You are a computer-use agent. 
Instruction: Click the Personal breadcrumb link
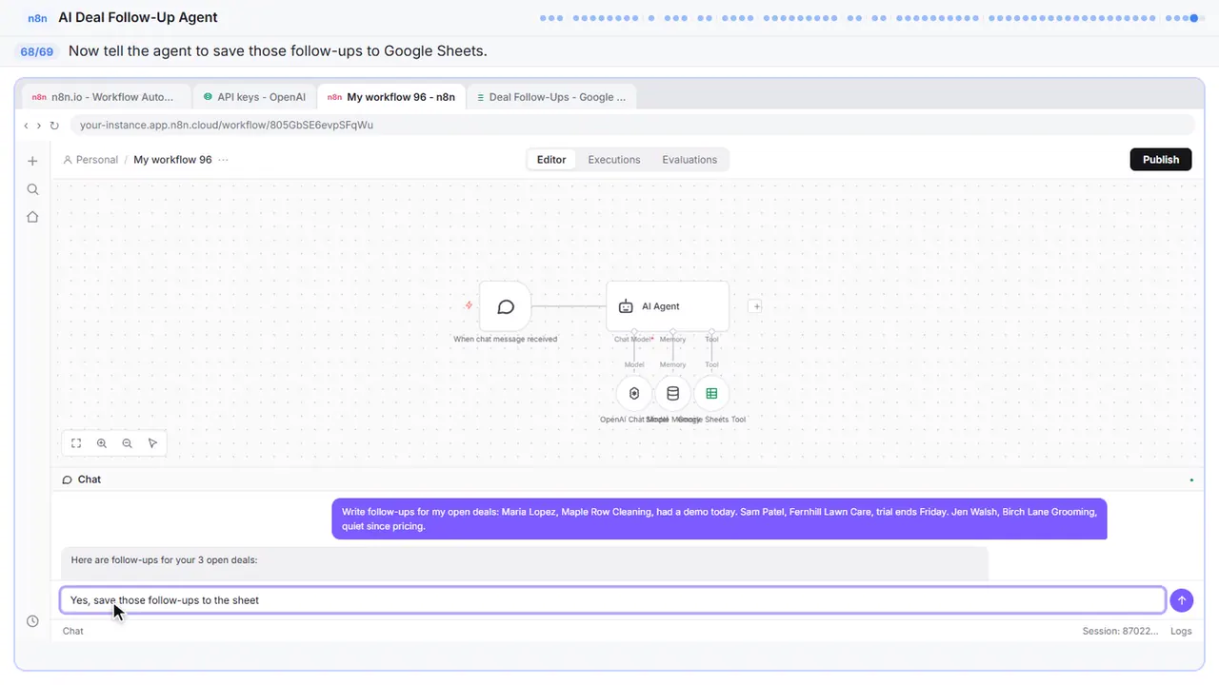(90, 160)
